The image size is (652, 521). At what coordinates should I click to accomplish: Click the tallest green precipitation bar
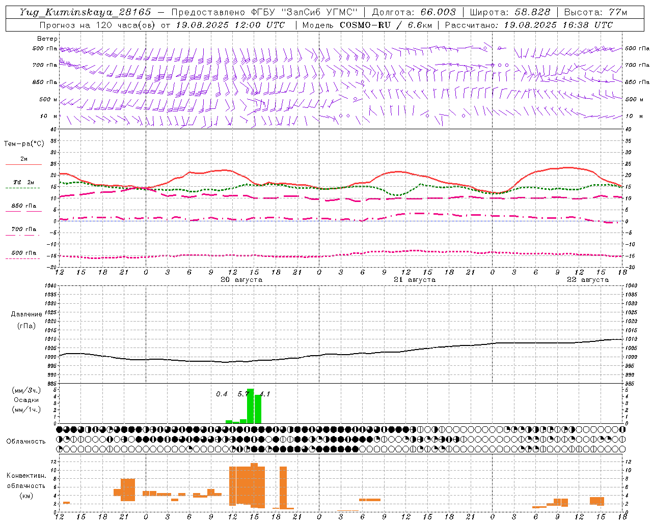coord(250,406)
